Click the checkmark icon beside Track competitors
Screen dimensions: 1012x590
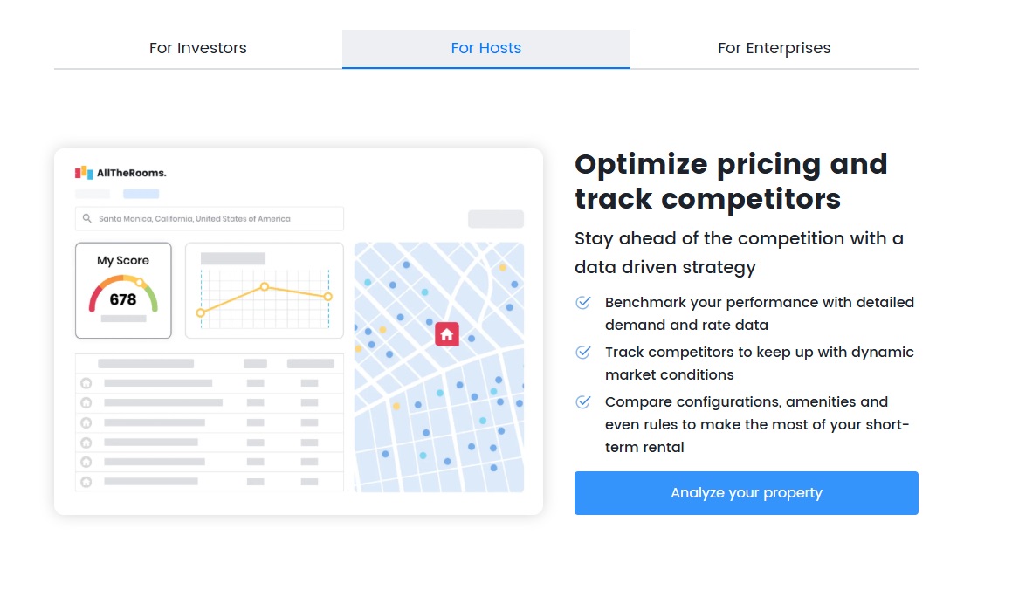(582, 352)
